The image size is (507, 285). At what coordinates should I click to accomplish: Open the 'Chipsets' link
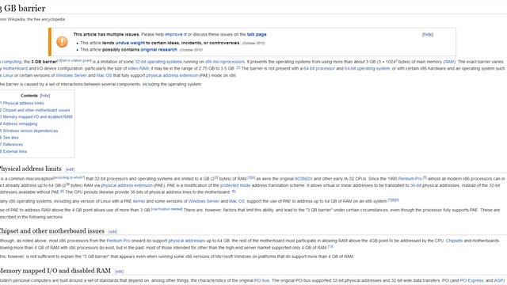[x=454, y=241]
